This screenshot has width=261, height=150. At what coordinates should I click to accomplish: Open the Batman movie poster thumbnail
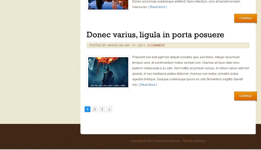click(x=108, y=72)
